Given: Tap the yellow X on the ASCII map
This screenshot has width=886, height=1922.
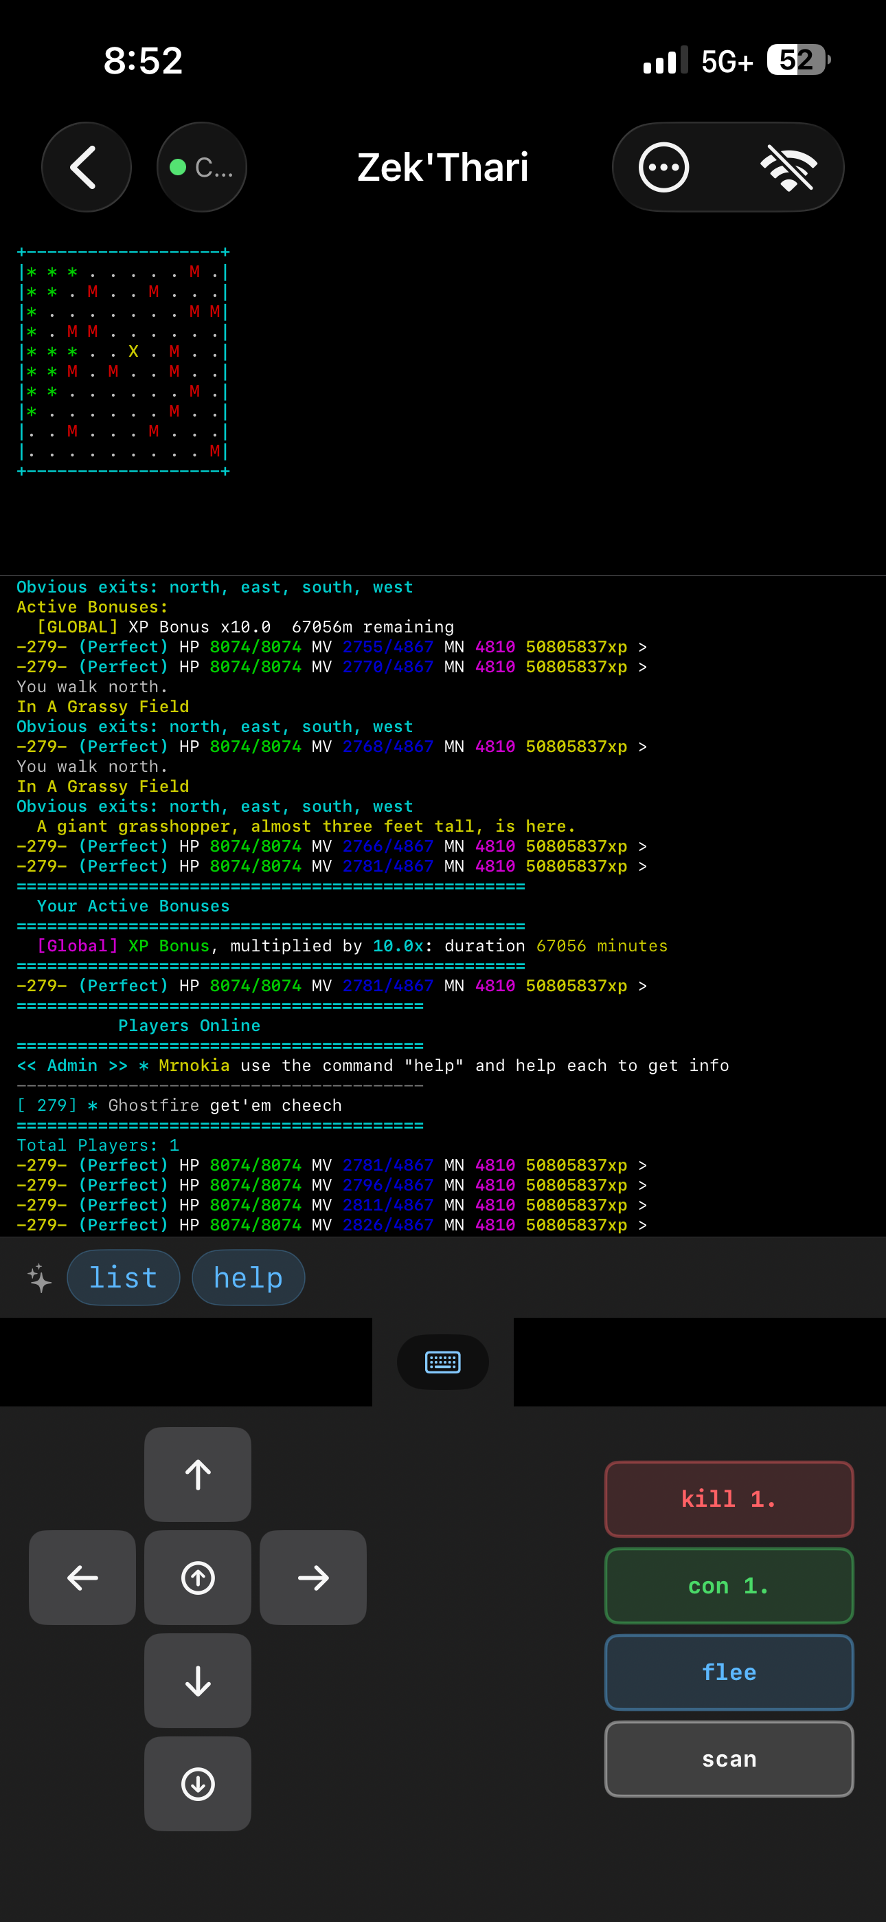Looking at the screenshot, I should (133, 351).
